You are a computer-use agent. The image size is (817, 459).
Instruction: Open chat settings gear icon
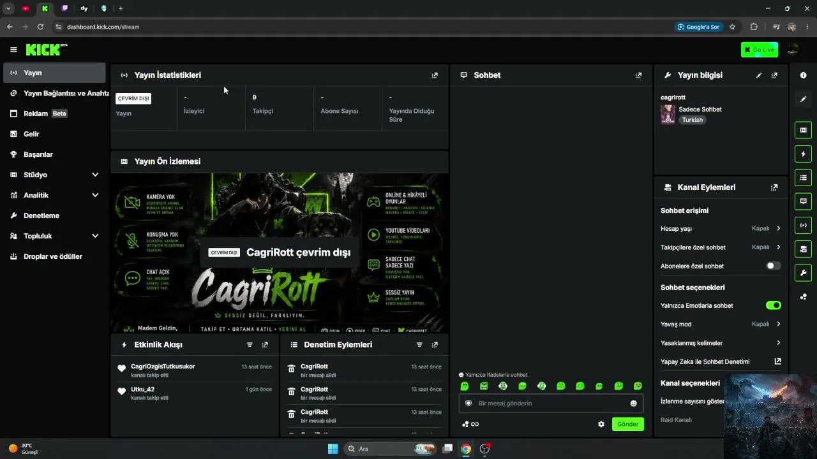point(601,424)
